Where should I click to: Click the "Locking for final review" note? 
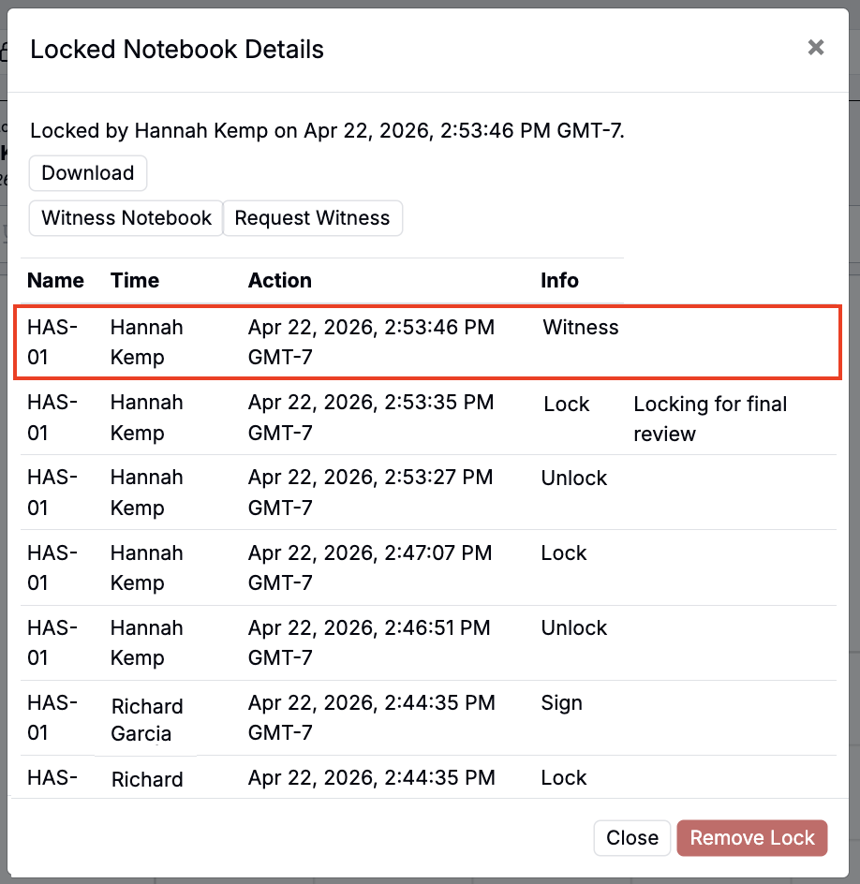pos(710,419)
